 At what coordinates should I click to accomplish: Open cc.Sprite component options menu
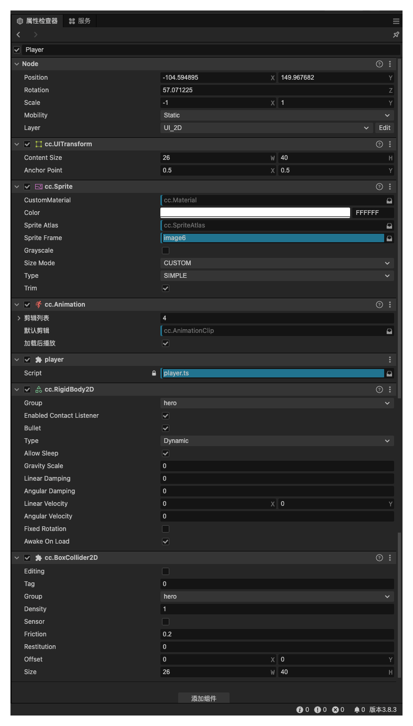click(x=390, y=187)
